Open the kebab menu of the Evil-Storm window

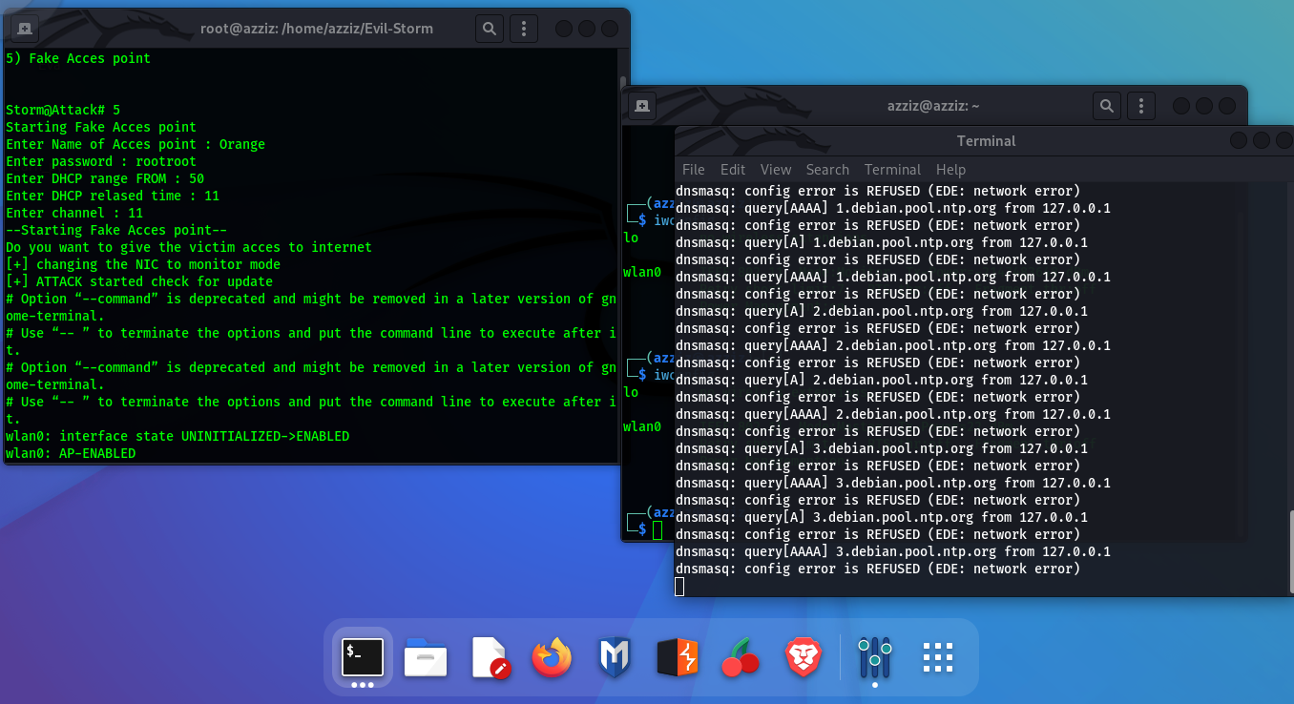(x=523, y=28)
